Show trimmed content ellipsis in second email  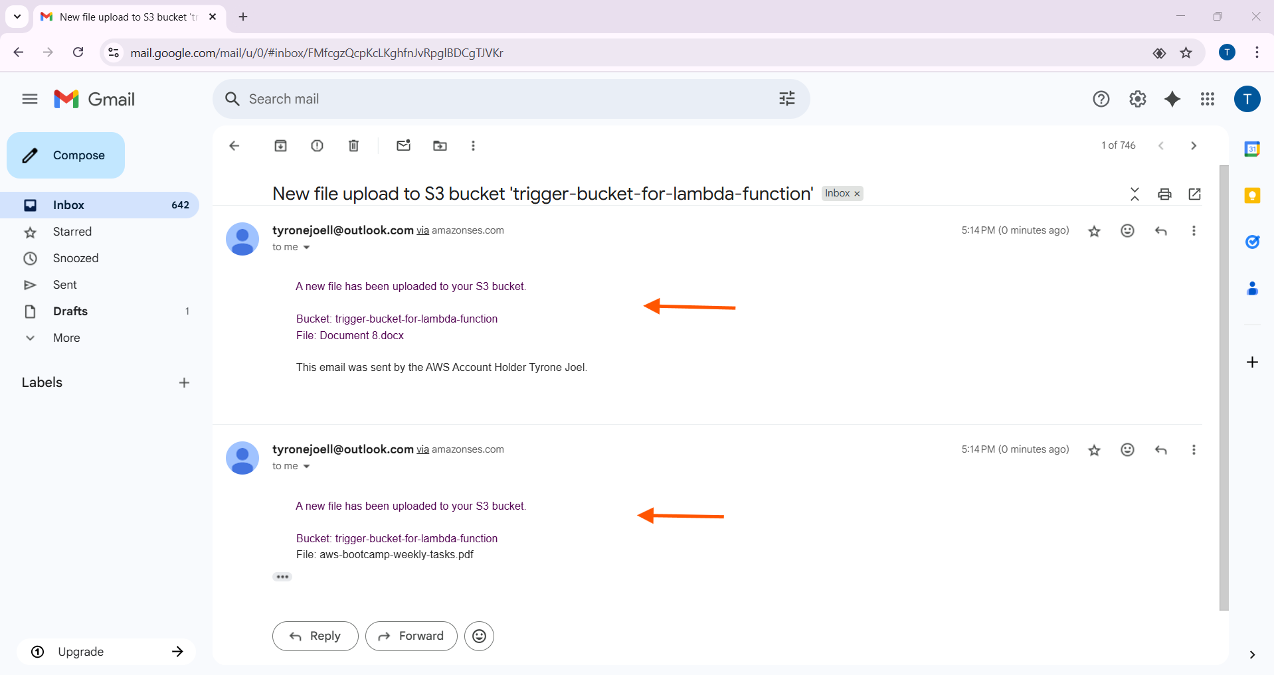pos(282,577)
